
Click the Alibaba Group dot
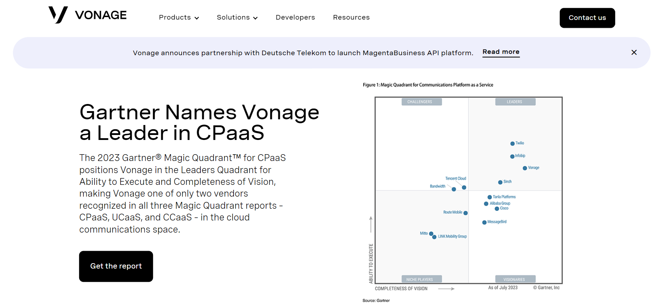486,204
